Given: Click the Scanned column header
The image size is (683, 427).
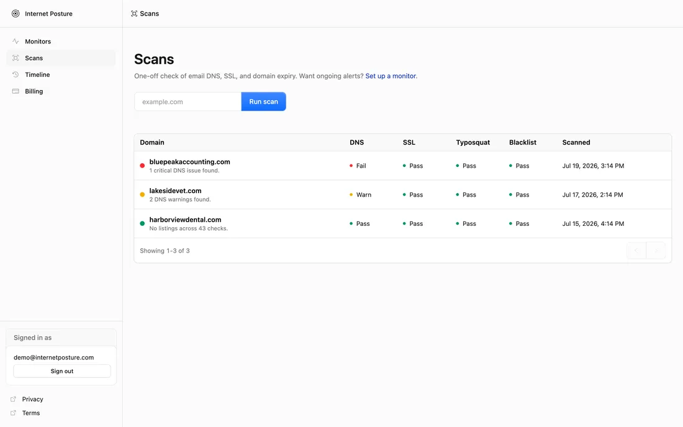Looking at the screenshot, I should point(576,142).
